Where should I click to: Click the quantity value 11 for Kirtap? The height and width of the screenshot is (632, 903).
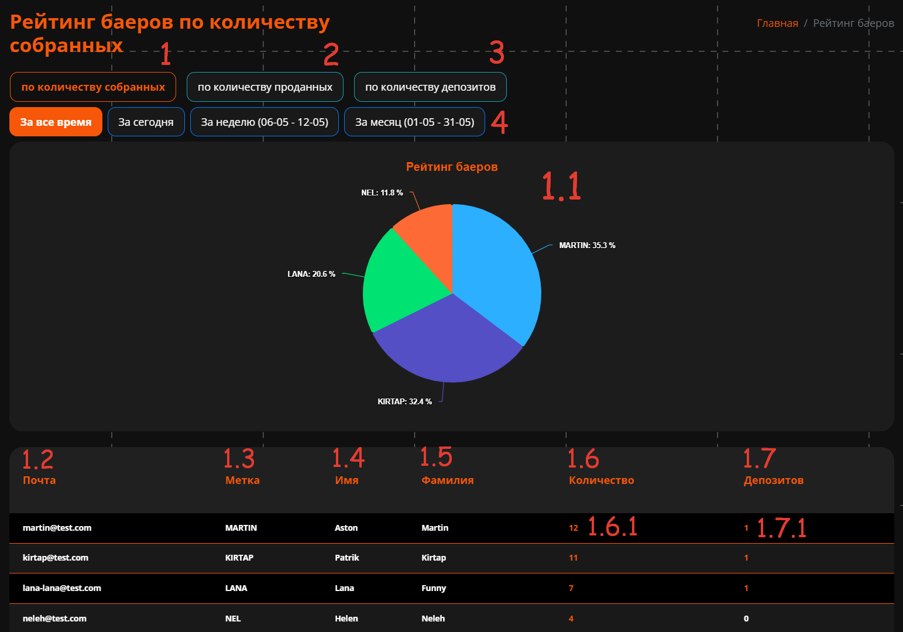[574, 558]
